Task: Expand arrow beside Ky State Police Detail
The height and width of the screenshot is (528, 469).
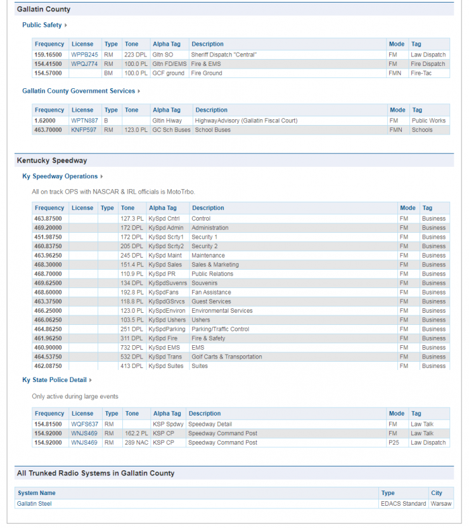Action: click(x=91, y=380)
